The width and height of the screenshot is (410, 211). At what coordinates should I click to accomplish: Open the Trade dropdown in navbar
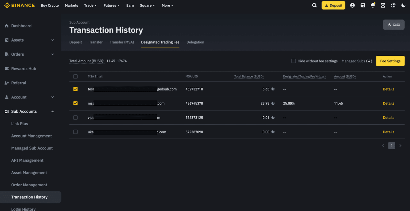point(90,5)
